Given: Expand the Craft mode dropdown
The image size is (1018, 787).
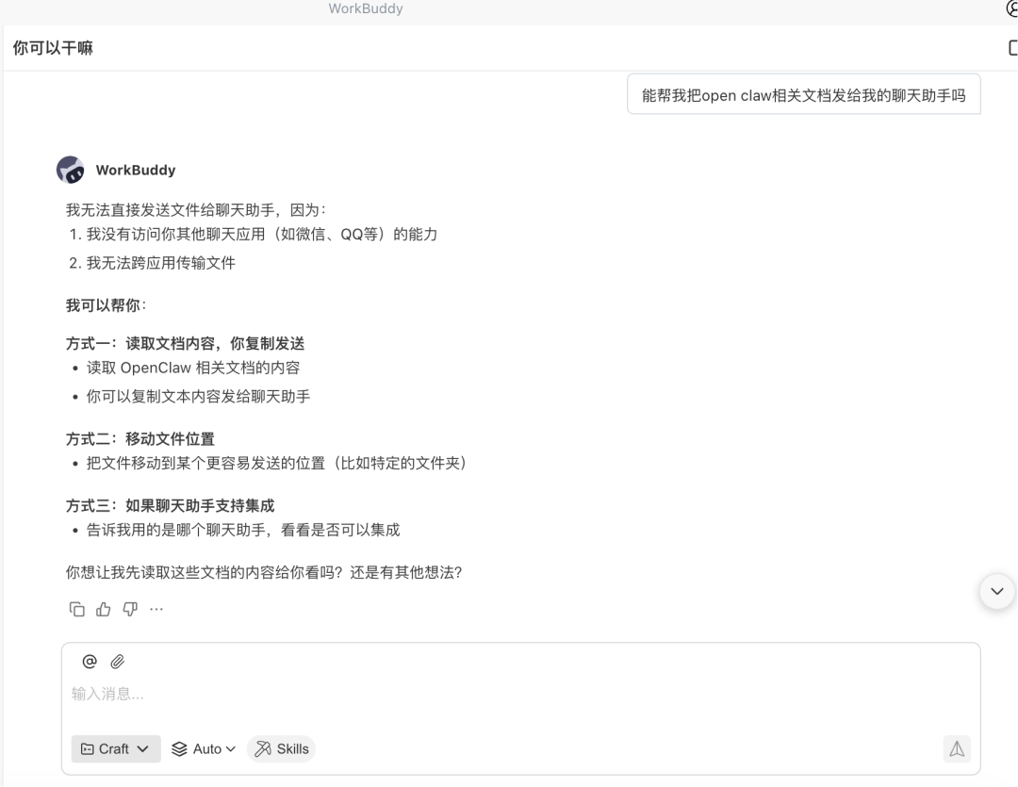Looking at the screenshot, I should [115, 748].
